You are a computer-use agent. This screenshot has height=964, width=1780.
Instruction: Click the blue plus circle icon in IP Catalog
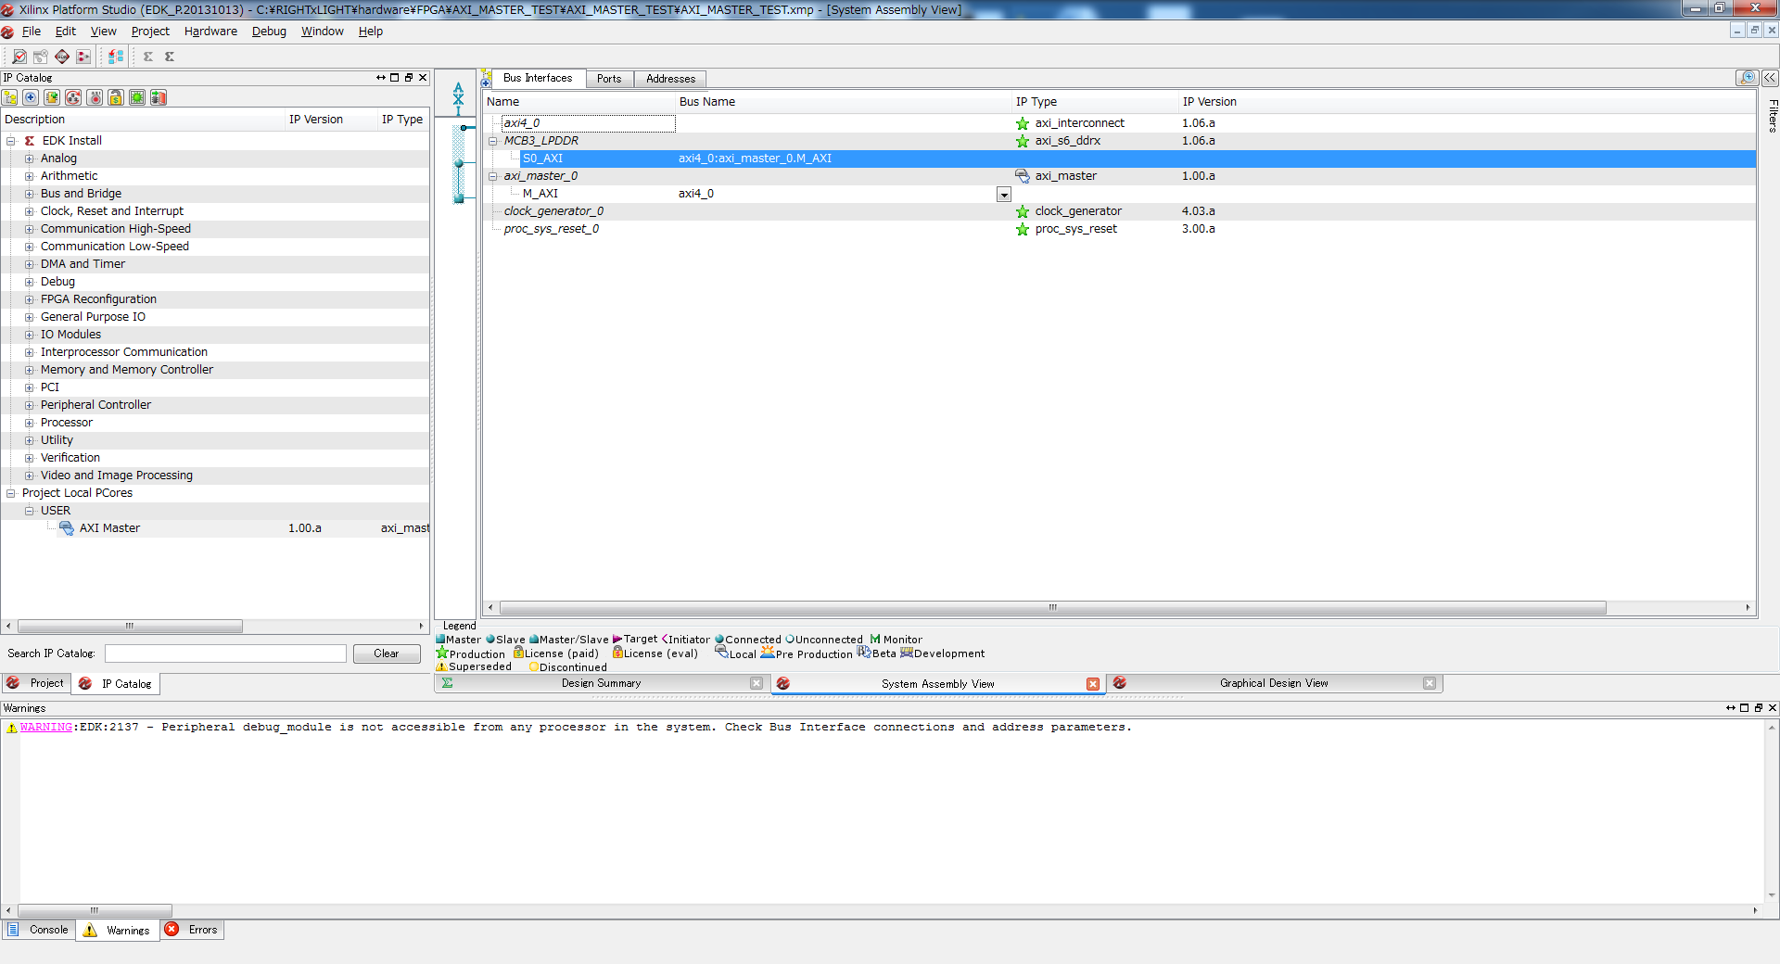31,97
